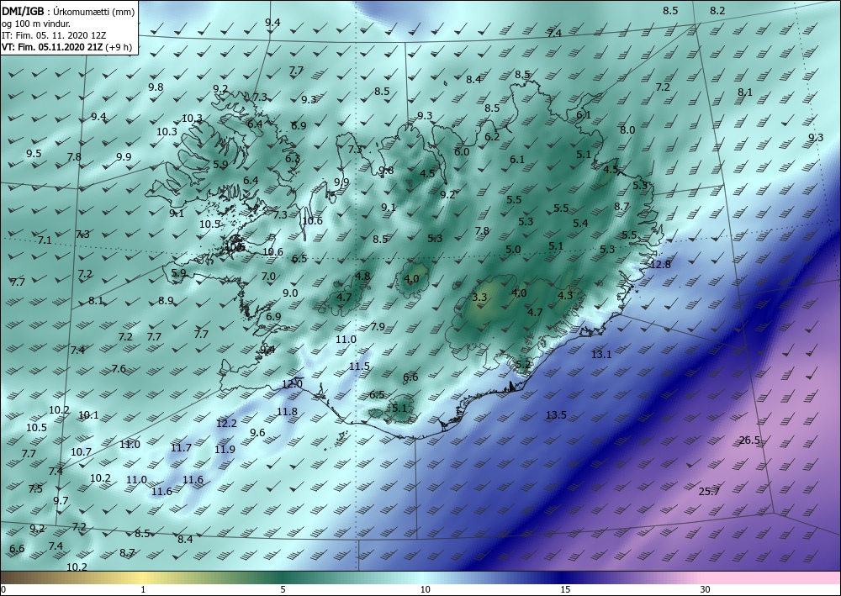
Task: Click the 4.3 value on the map
Action: (565, 295)
